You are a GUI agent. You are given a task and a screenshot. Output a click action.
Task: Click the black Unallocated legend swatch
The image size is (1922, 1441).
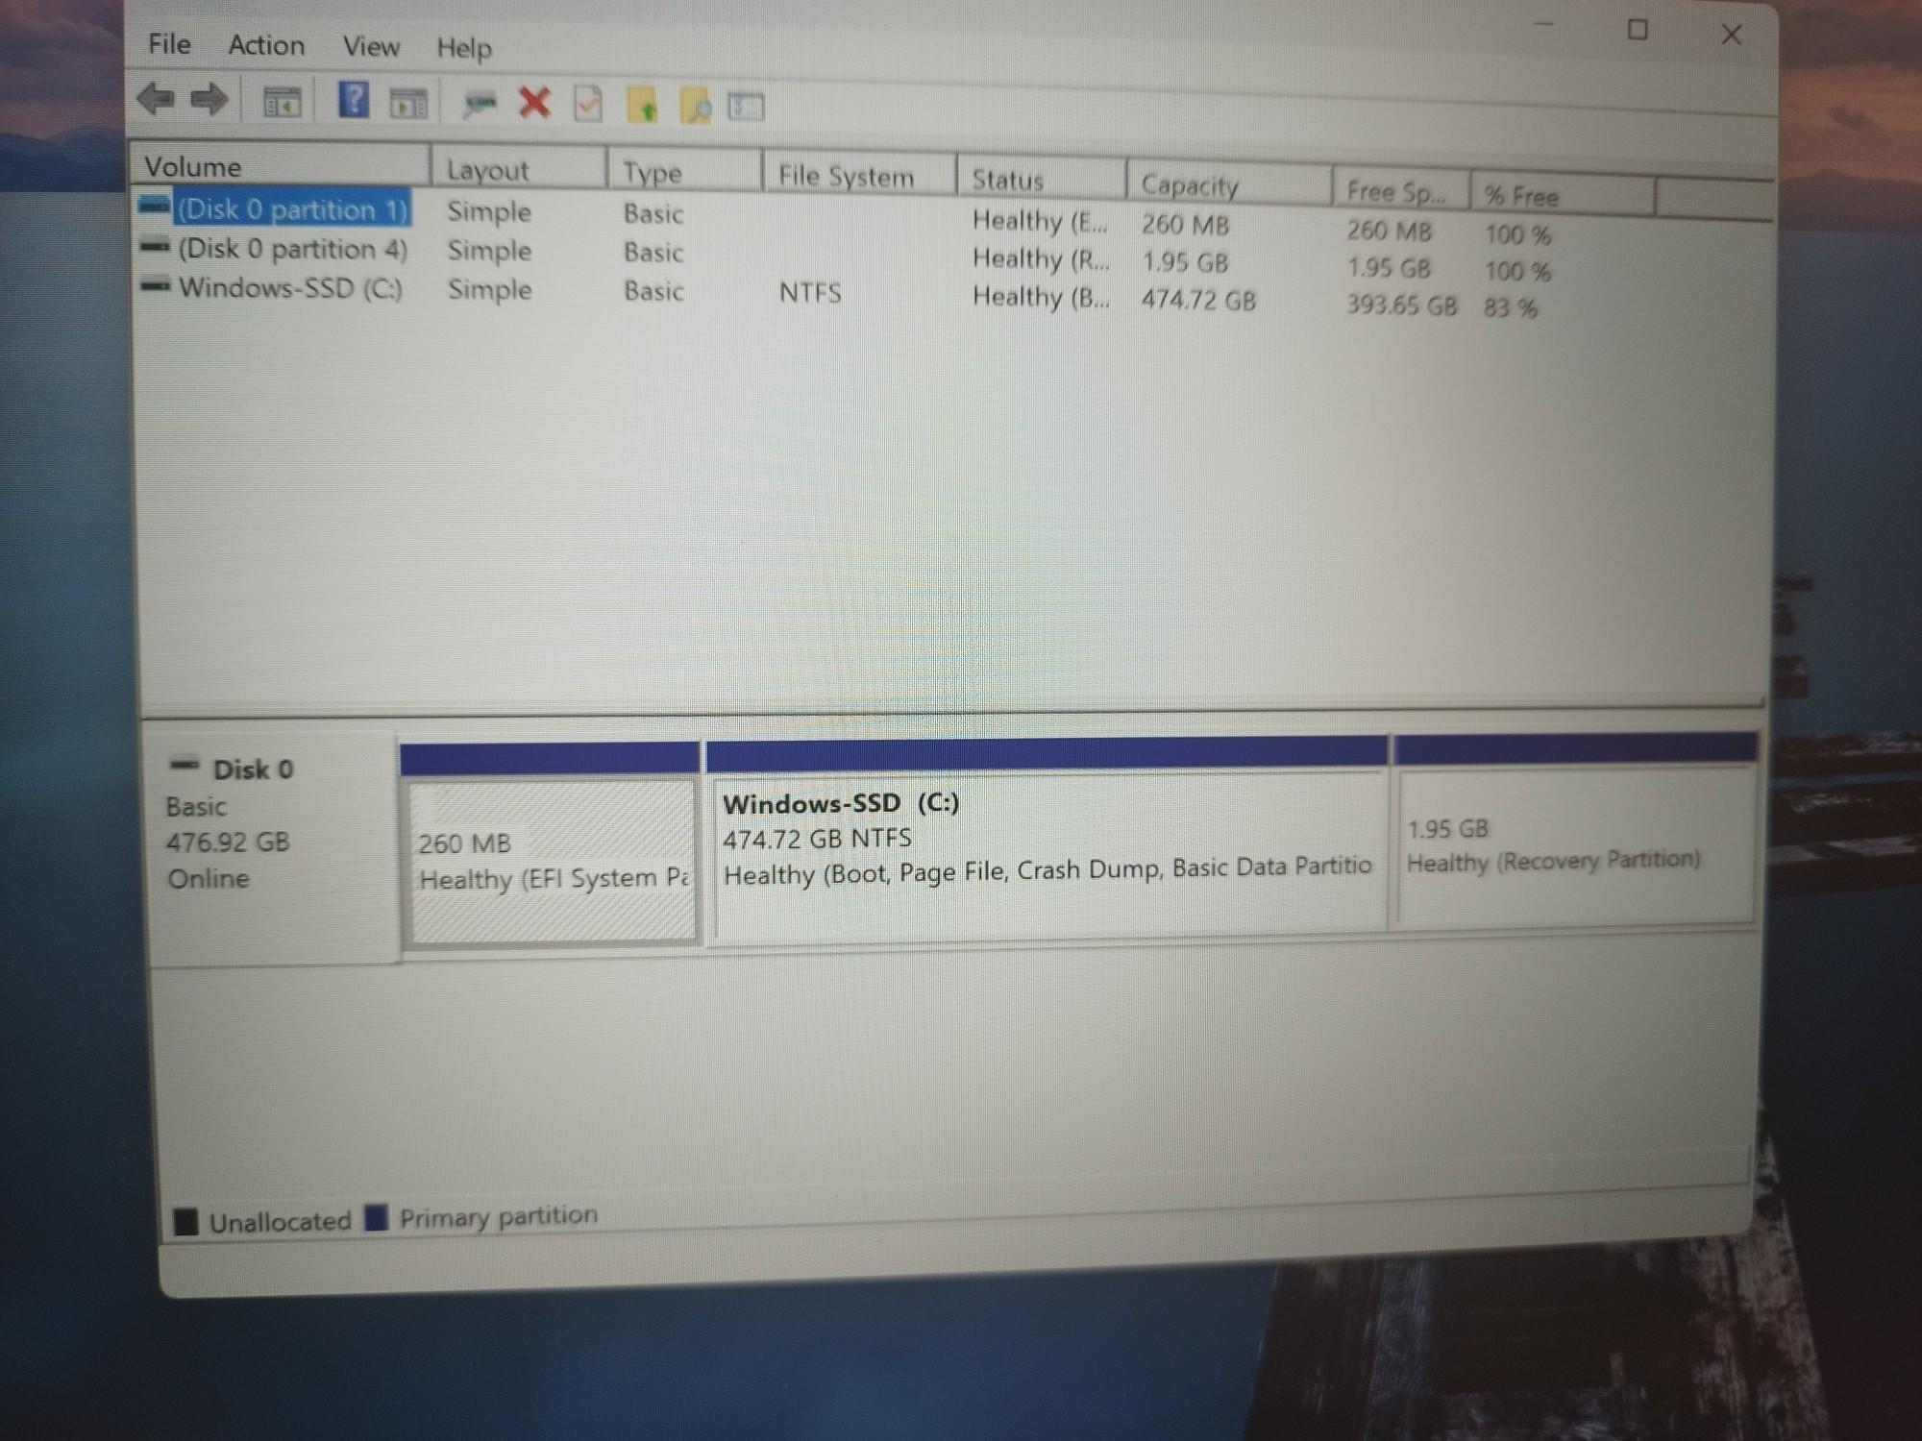pyautogui.click(x=185, y=1222)
